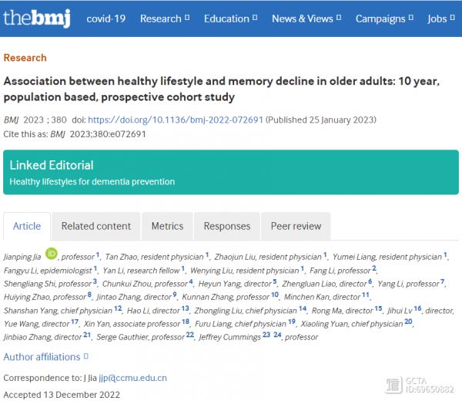The width and height of the screenshot is (462, 401).
Task: Open the Responses tab
Action: [x=227, y=226]
